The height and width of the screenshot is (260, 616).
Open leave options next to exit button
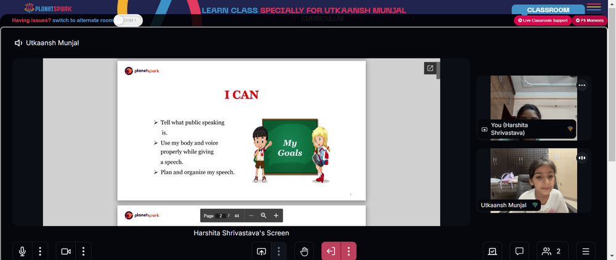click(349, 251)
